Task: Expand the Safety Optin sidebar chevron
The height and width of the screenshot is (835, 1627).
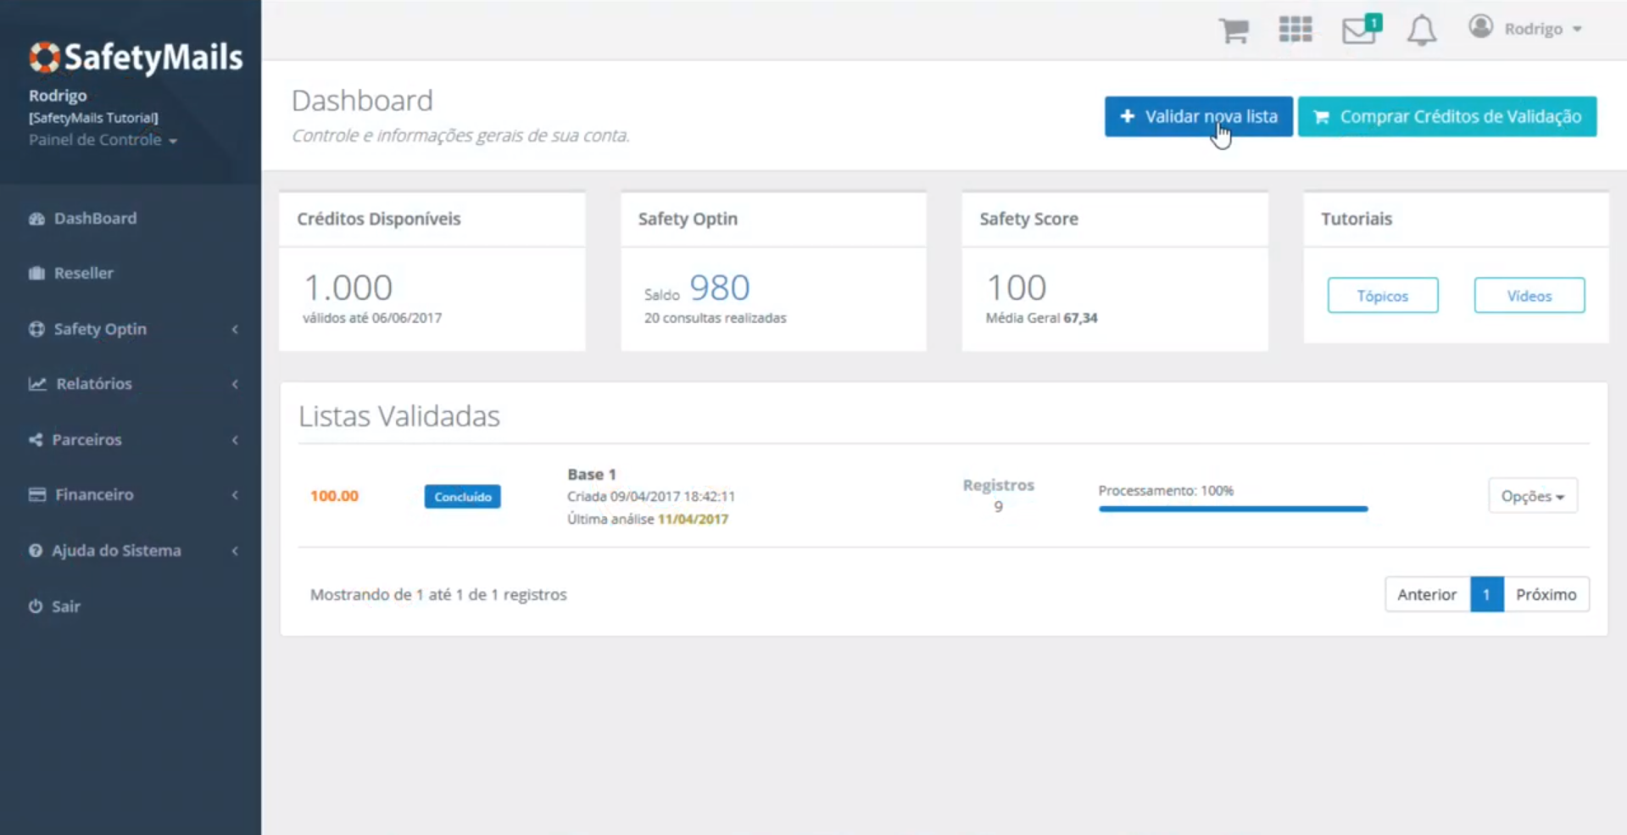Action: (235, 329)
